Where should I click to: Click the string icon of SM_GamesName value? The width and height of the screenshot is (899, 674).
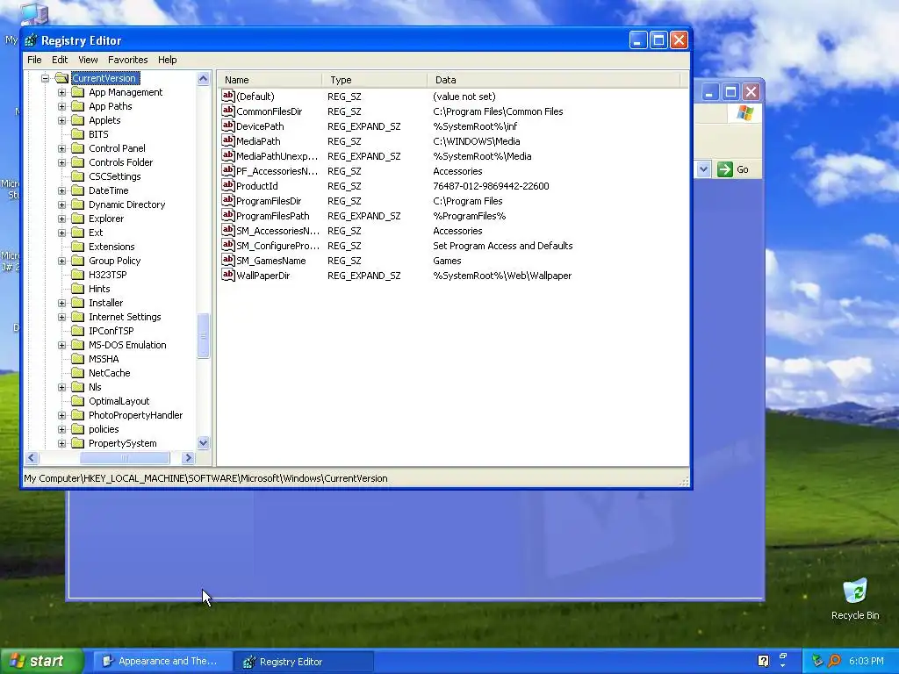click(228, 260)
